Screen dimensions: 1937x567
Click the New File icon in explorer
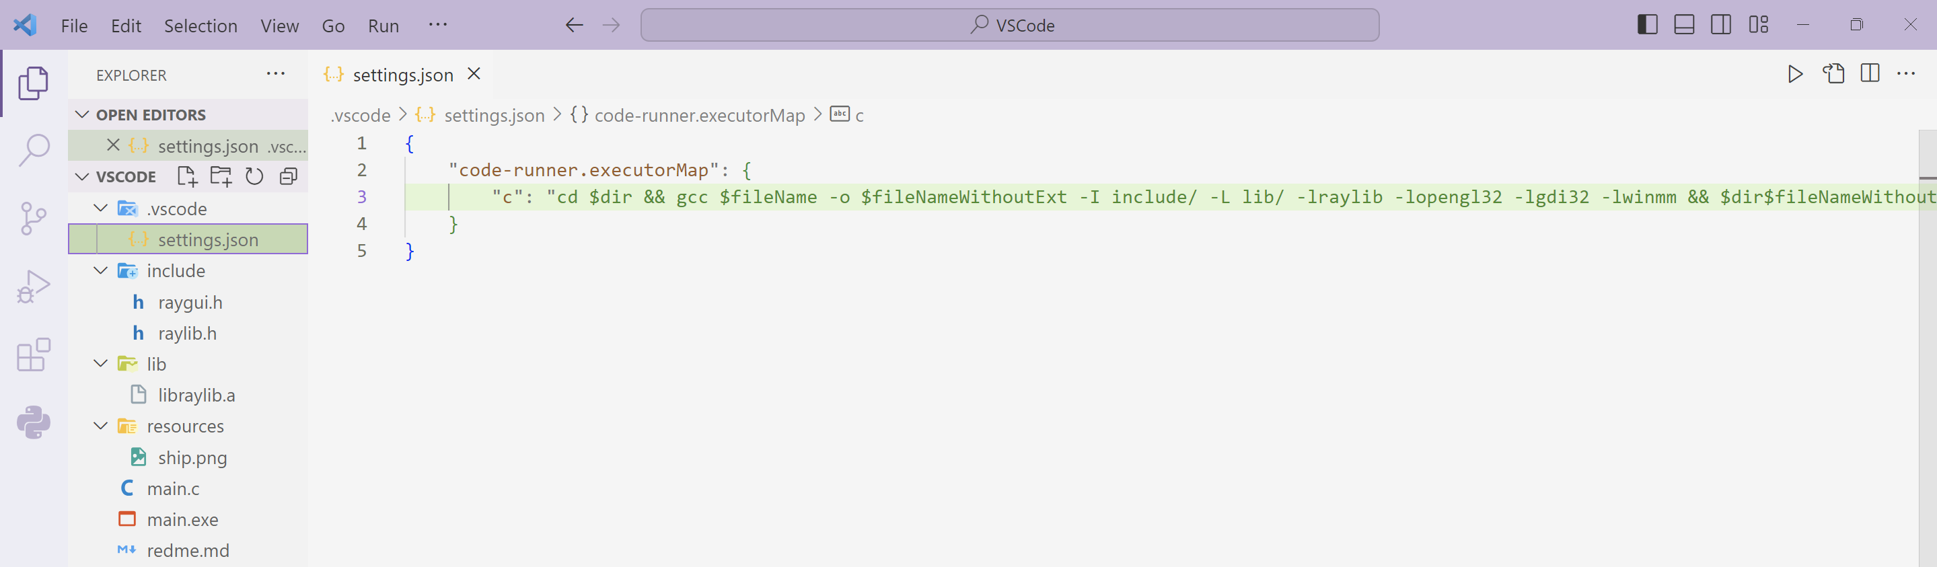coord(186,177)
